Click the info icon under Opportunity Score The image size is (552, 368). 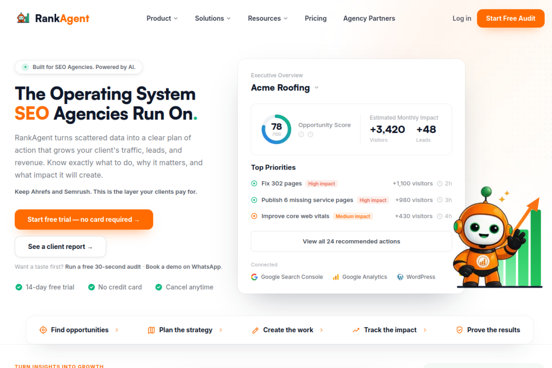301,134
